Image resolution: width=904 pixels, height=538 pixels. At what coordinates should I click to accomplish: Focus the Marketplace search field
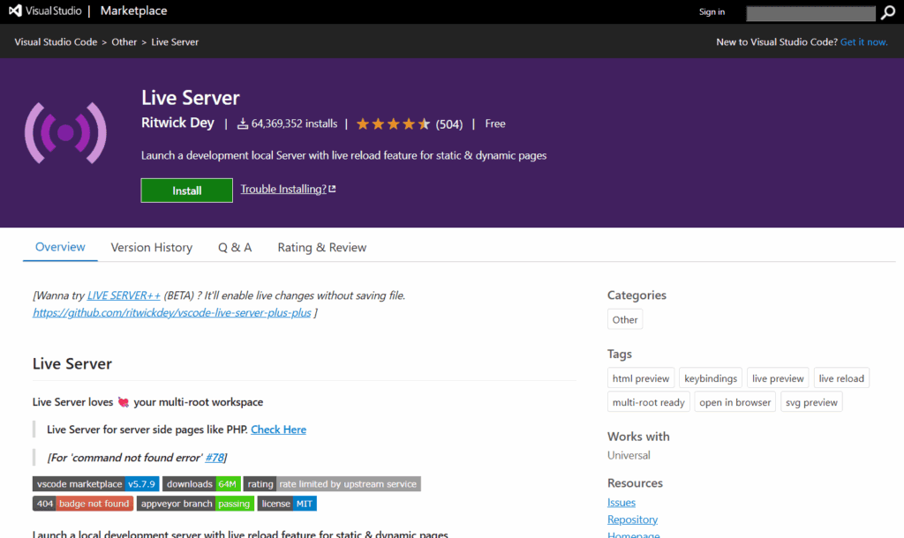tap(810, 13)
